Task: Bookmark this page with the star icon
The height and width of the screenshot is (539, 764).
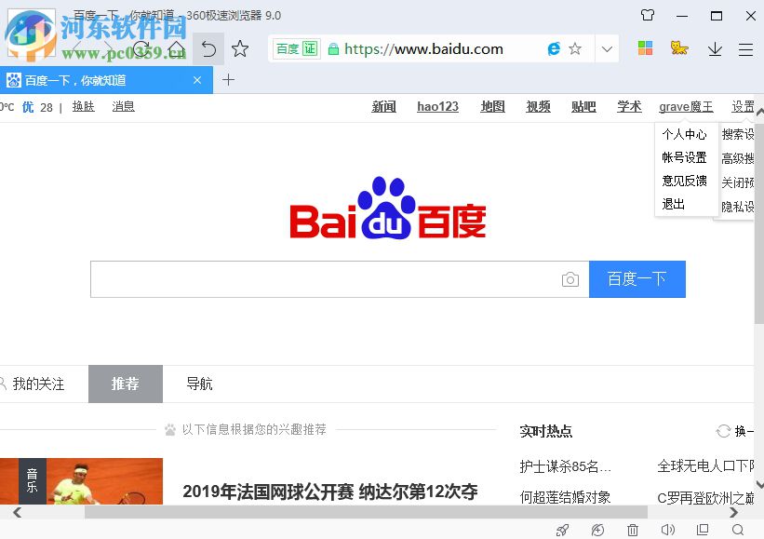Action: (x=575, y=48)
